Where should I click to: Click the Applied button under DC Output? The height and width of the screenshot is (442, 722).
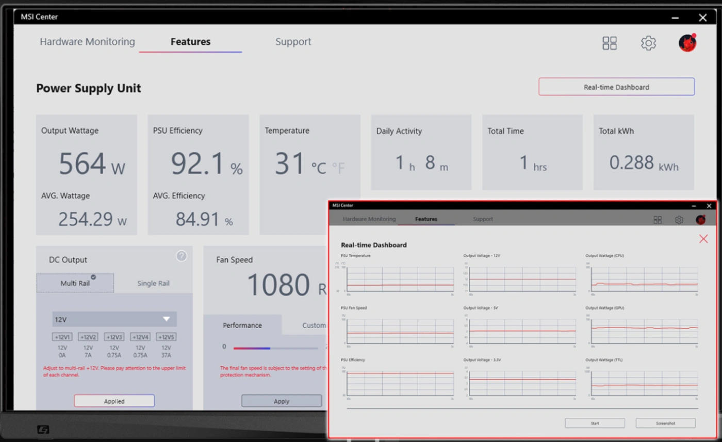tap(114, 401)
